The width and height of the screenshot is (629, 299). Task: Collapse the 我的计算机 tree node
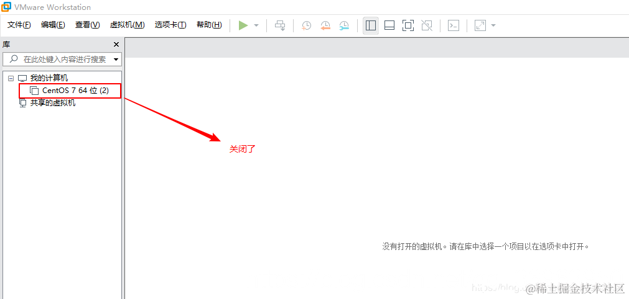(11, 78)
